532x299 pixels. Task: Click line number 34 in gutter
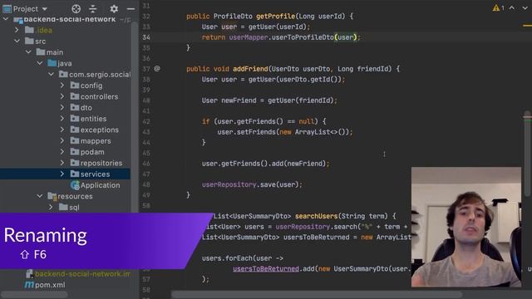146,37
